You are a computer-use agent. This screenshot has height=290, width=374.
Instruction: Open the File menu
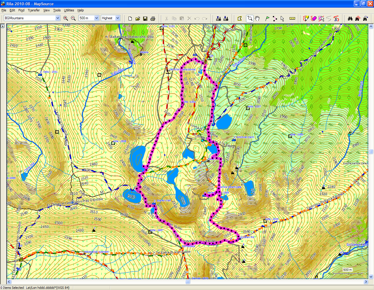coord(4,10)
